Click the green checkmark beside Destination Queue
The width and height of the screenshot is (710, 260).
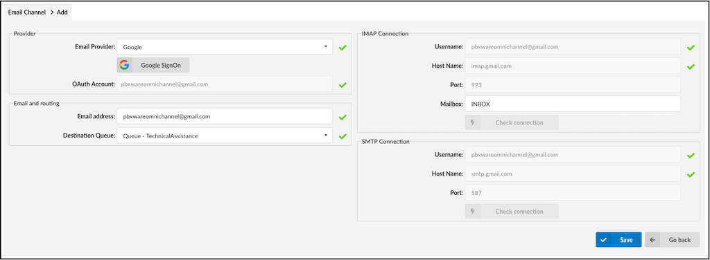(x=343, y=136)
